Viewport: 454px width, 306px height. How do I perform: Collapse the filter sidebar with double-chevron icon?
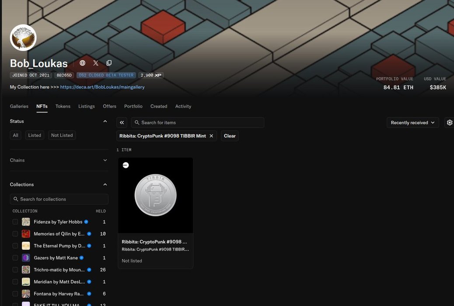[x=122, y=123]
